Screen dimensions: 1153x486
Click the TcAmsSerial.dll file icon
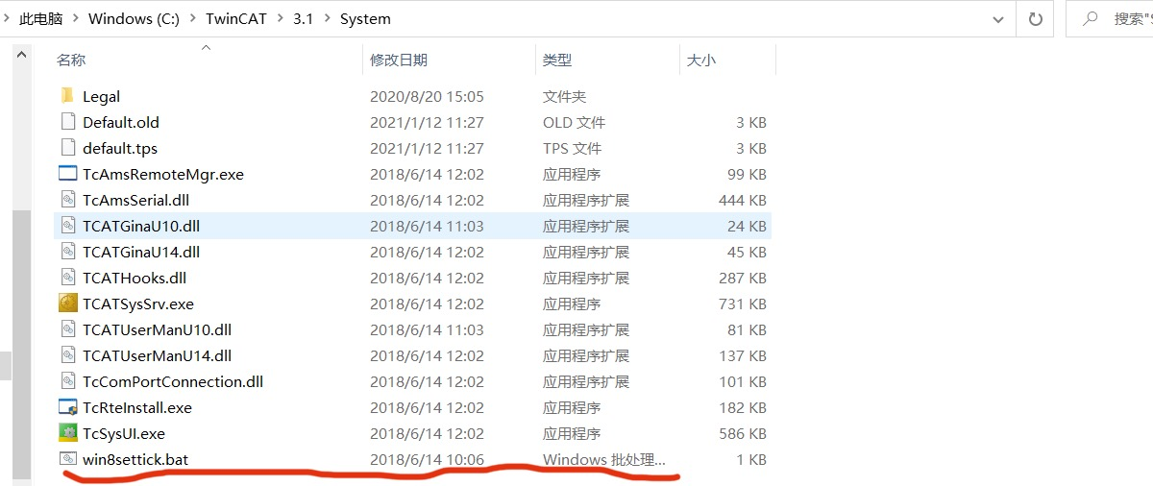(67, 200)
